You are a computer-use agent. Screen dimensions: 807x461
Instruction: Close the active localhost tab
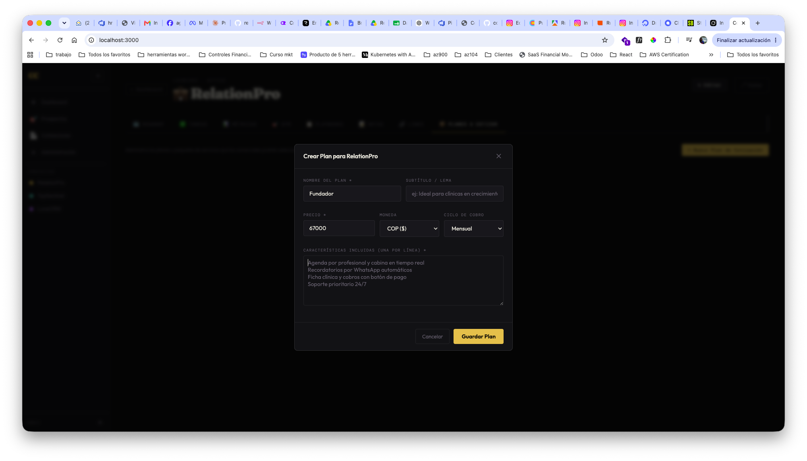[x=743, y=23]
